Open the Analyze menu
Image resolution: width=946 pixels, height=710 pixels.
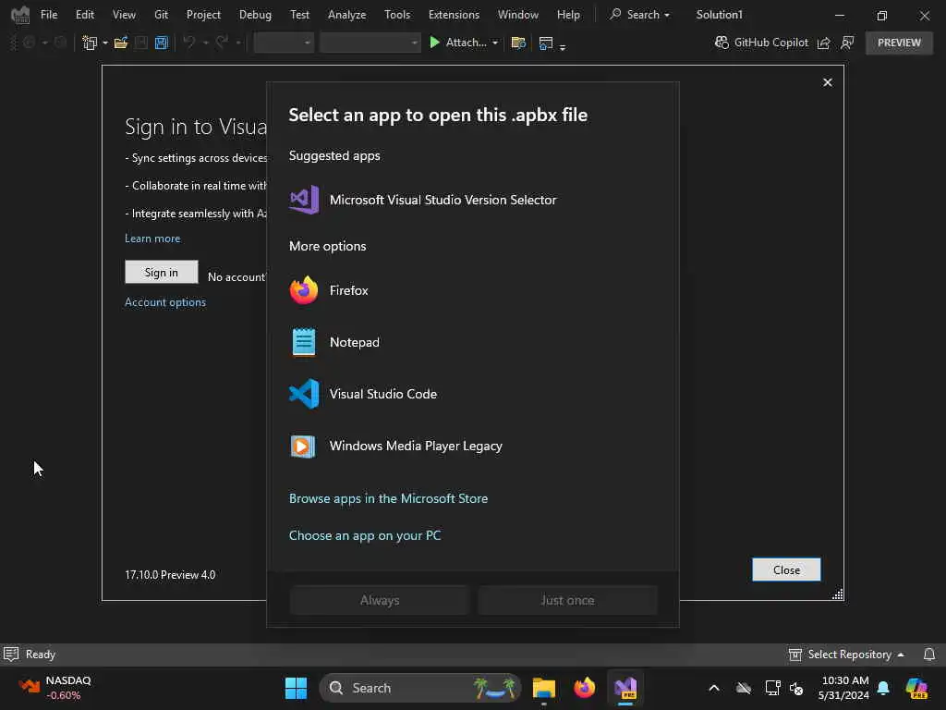click(x=347, y=15)
